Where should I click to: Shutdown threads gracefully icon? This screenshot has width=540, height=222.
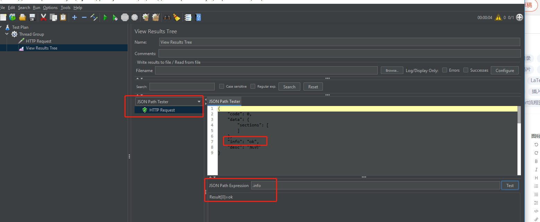135,17
